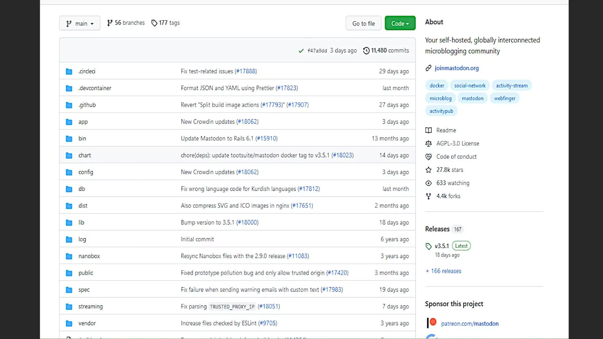Click the app folder tree item
The height and width of the screenshot is (339, 603).
83,121
